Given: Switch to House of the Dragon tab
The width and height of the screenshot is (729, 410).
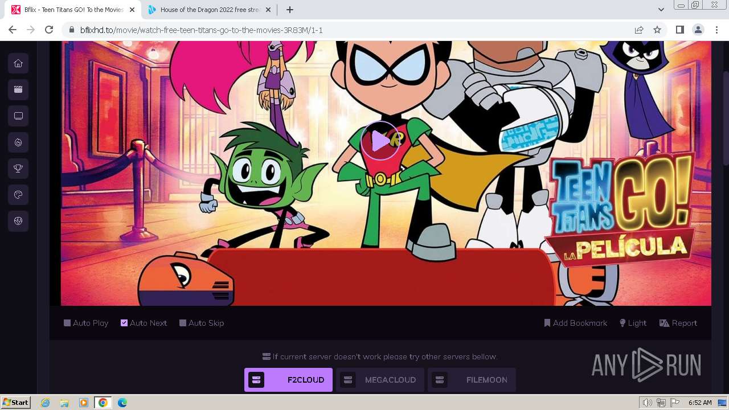Looking at the screenshot, I should [210, 10].
